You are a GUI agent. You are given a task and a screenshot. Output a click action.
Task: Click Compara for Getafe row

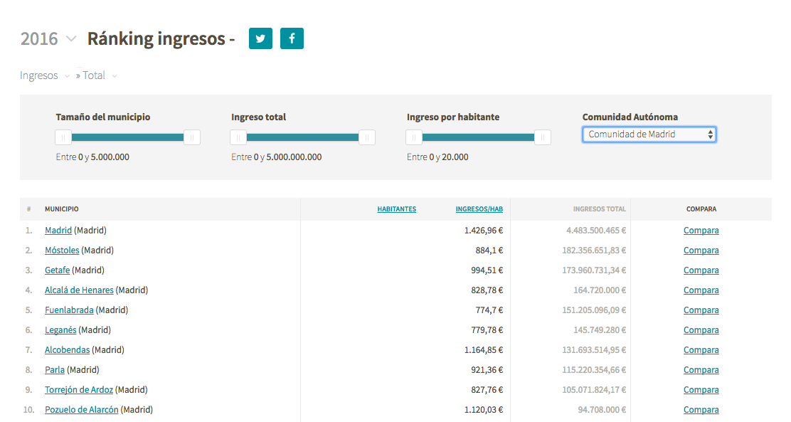pos(701,270)
